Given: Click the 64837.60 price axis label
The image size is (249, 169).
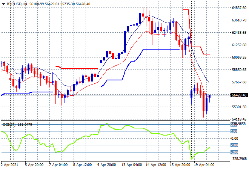Looking at the screenshot, I should pos(239,8).
